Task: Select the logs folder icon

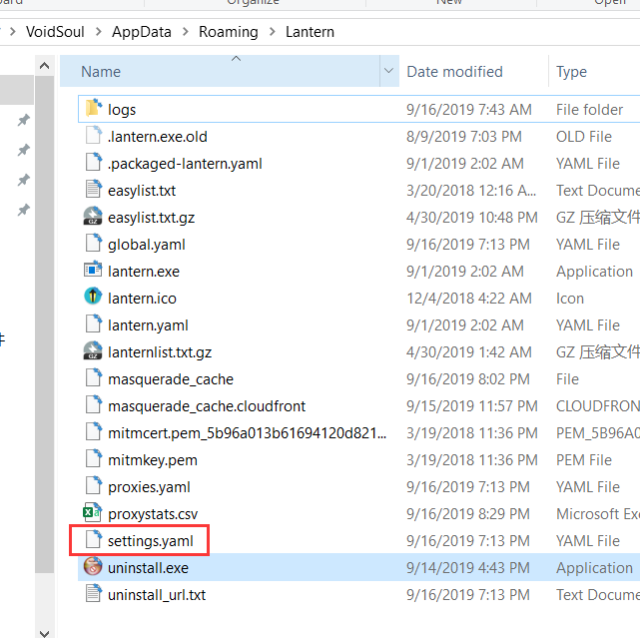Action: click(94, 109)
